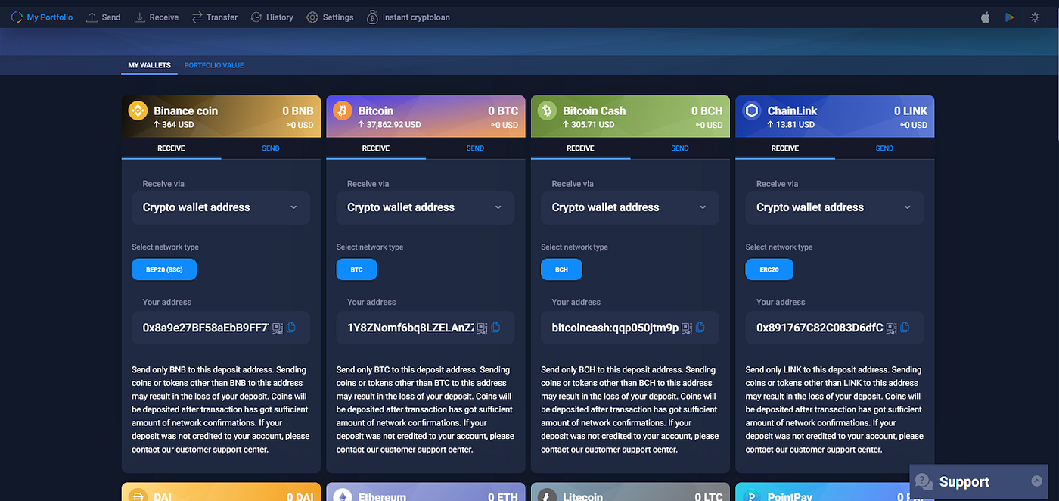1059x501 pixels.
Task: Select SEND tab in Bitcoin card
Action: (475, 148)
